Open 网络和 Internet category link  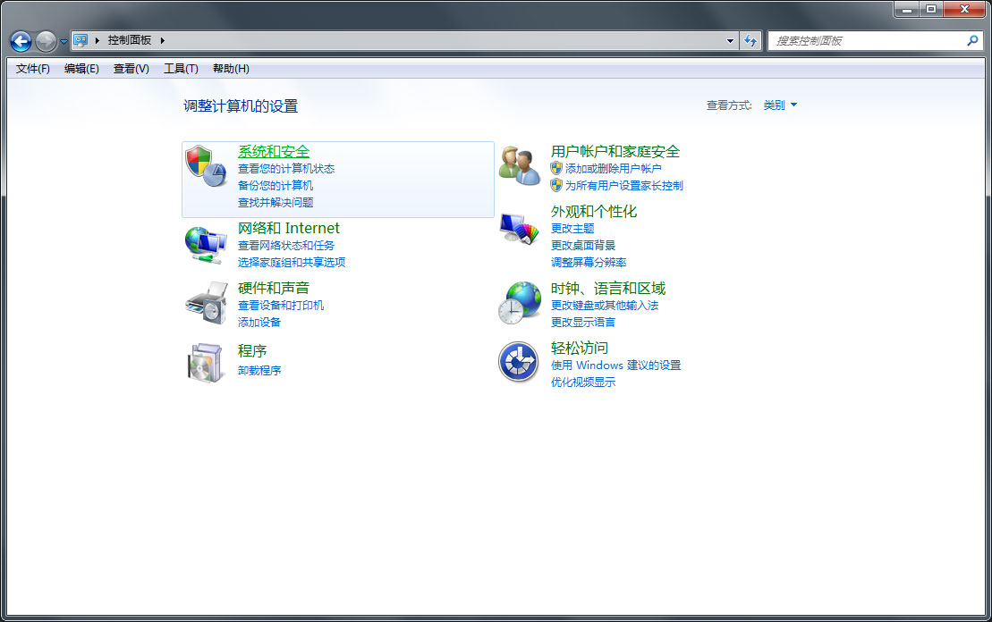tap(289, 228)
